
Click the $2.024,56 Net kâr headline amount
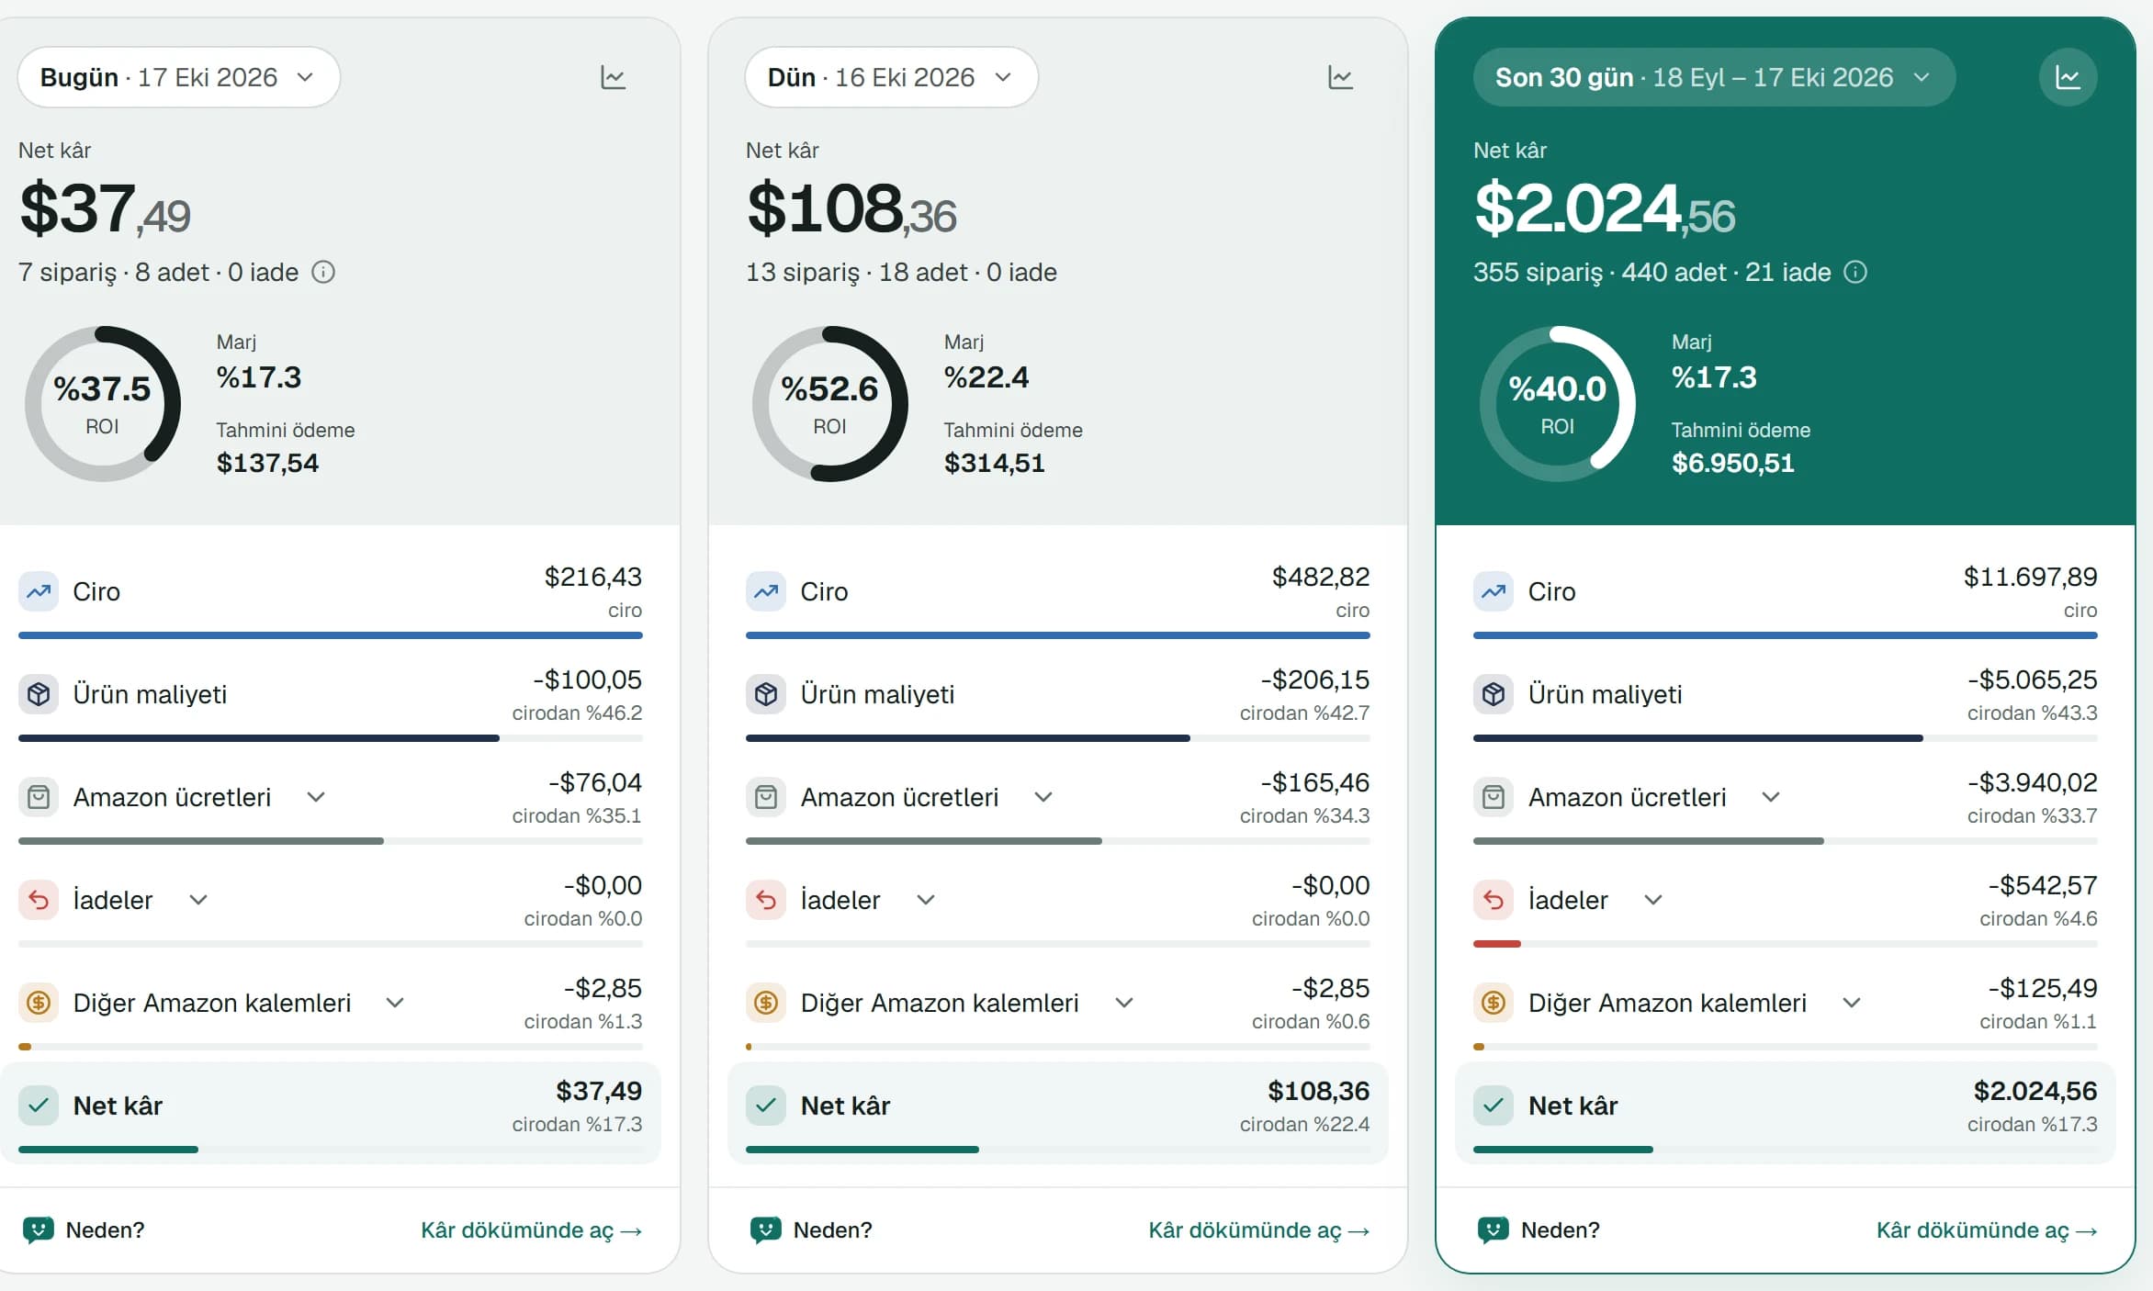(1605, 209)
